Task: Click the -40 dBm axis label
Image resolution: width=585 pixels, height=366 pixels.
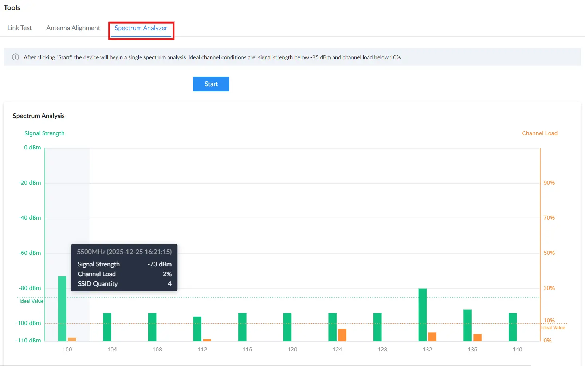Action: (x=30, y=218)
